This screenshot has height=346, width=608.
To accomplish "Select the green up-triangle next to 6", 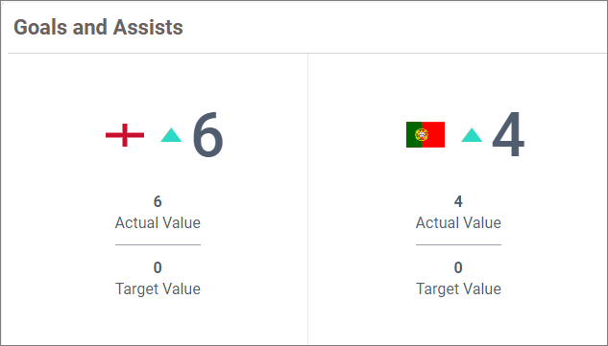I will click(x=171, y=135).
